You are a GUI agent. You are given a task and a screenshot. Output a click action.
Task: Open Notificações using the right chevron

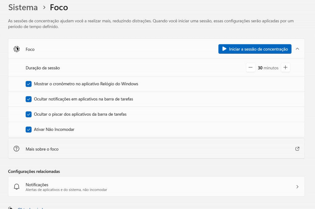point(297,187)
